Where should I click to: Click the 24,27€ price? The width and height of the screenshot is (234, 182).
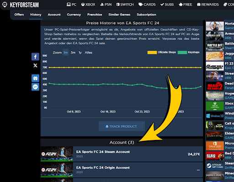[x=194, y=154]
